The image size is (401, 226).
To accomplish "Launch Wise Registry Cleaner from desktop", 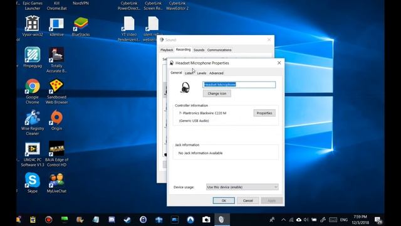I will click(x=32, y=122).
